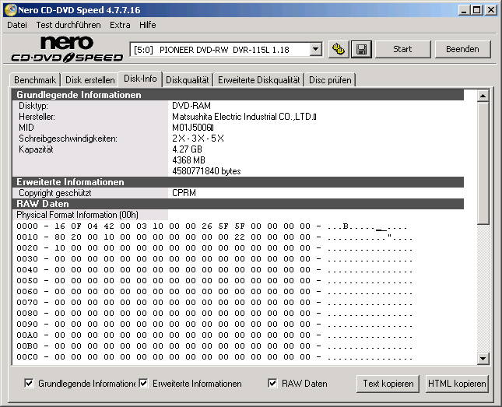Minimize the Nero window

[464, 10]
